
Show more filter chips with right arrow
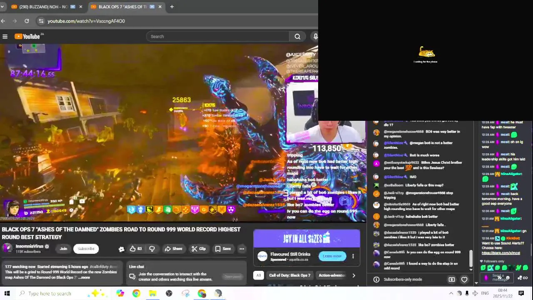click(x=354, y=275)
